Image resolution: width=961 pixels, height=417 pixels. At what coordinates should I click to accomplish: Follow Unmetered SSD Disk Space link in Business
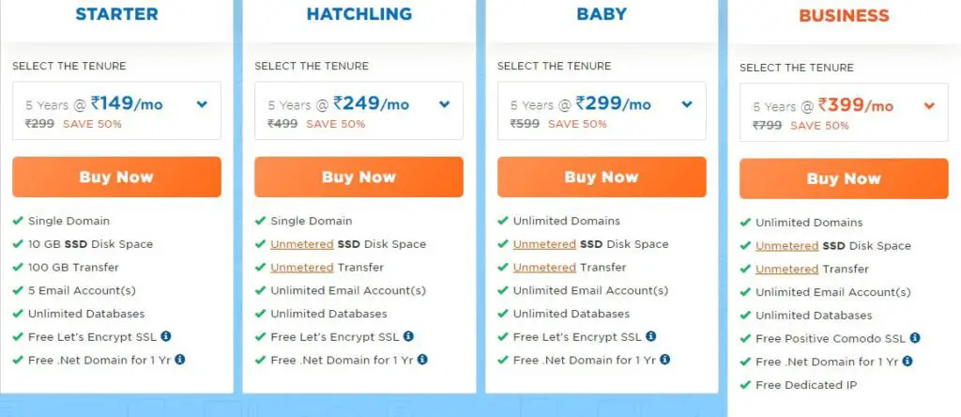pyautogui.click(x=787, y=246)
